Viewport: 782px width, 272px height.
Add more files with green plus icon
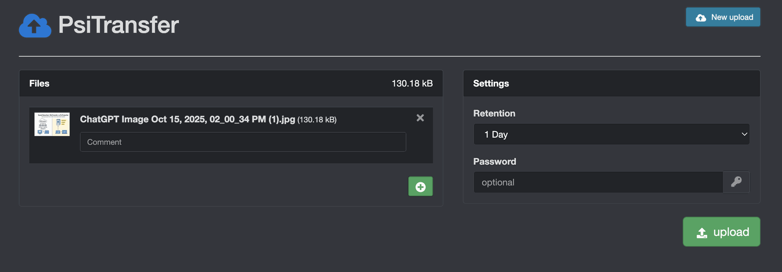click(x=420, y=186)
